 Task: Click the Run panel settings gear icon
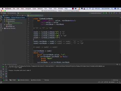117,64
